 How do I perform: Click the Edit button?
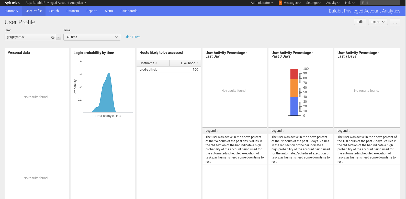tap(360, 22)
